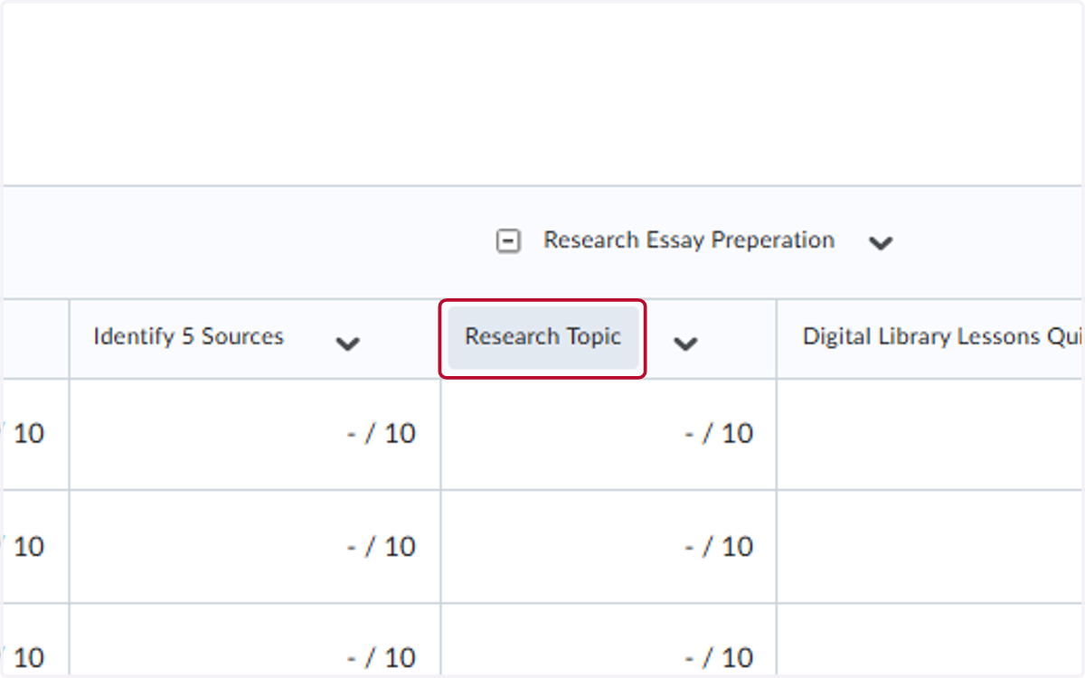
Task: Open the Research Topic dropdown chevron
Action: point(686,343)
